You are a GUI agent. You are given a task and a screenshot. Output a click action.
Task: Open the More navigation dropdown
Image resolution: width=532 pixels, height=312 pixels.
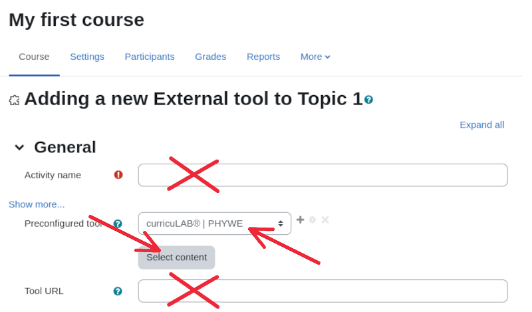click(315, 57)
